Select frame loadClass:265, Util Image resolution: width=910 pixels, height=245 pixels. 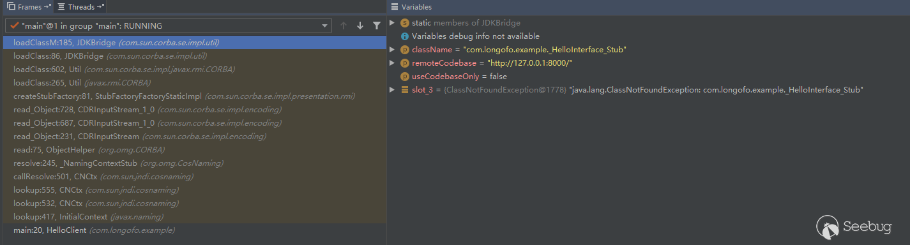coord(195,83)
